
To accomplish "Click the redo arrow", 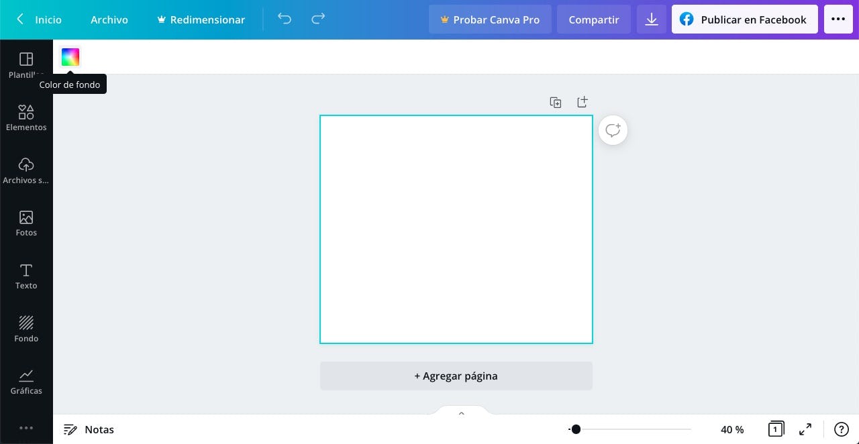I will [x=318, y=19].
